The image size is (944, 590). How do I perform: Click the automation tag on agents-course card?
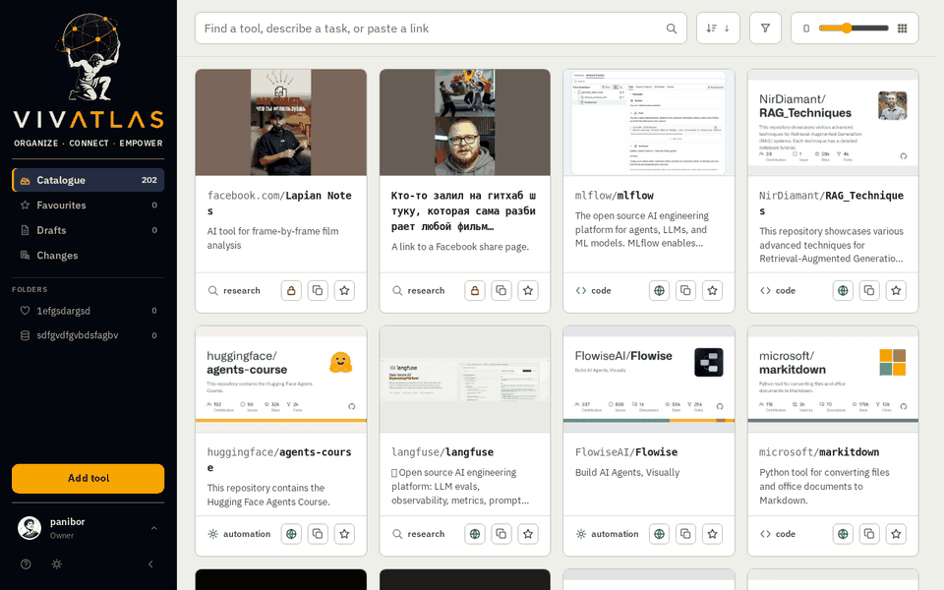[239, 533]
